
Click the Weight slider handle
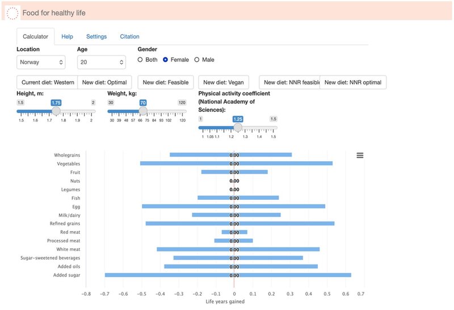tap(144, 111)
